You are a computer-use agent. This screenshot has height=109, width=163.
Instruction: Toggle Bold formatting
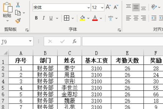(x=36, y=18)
